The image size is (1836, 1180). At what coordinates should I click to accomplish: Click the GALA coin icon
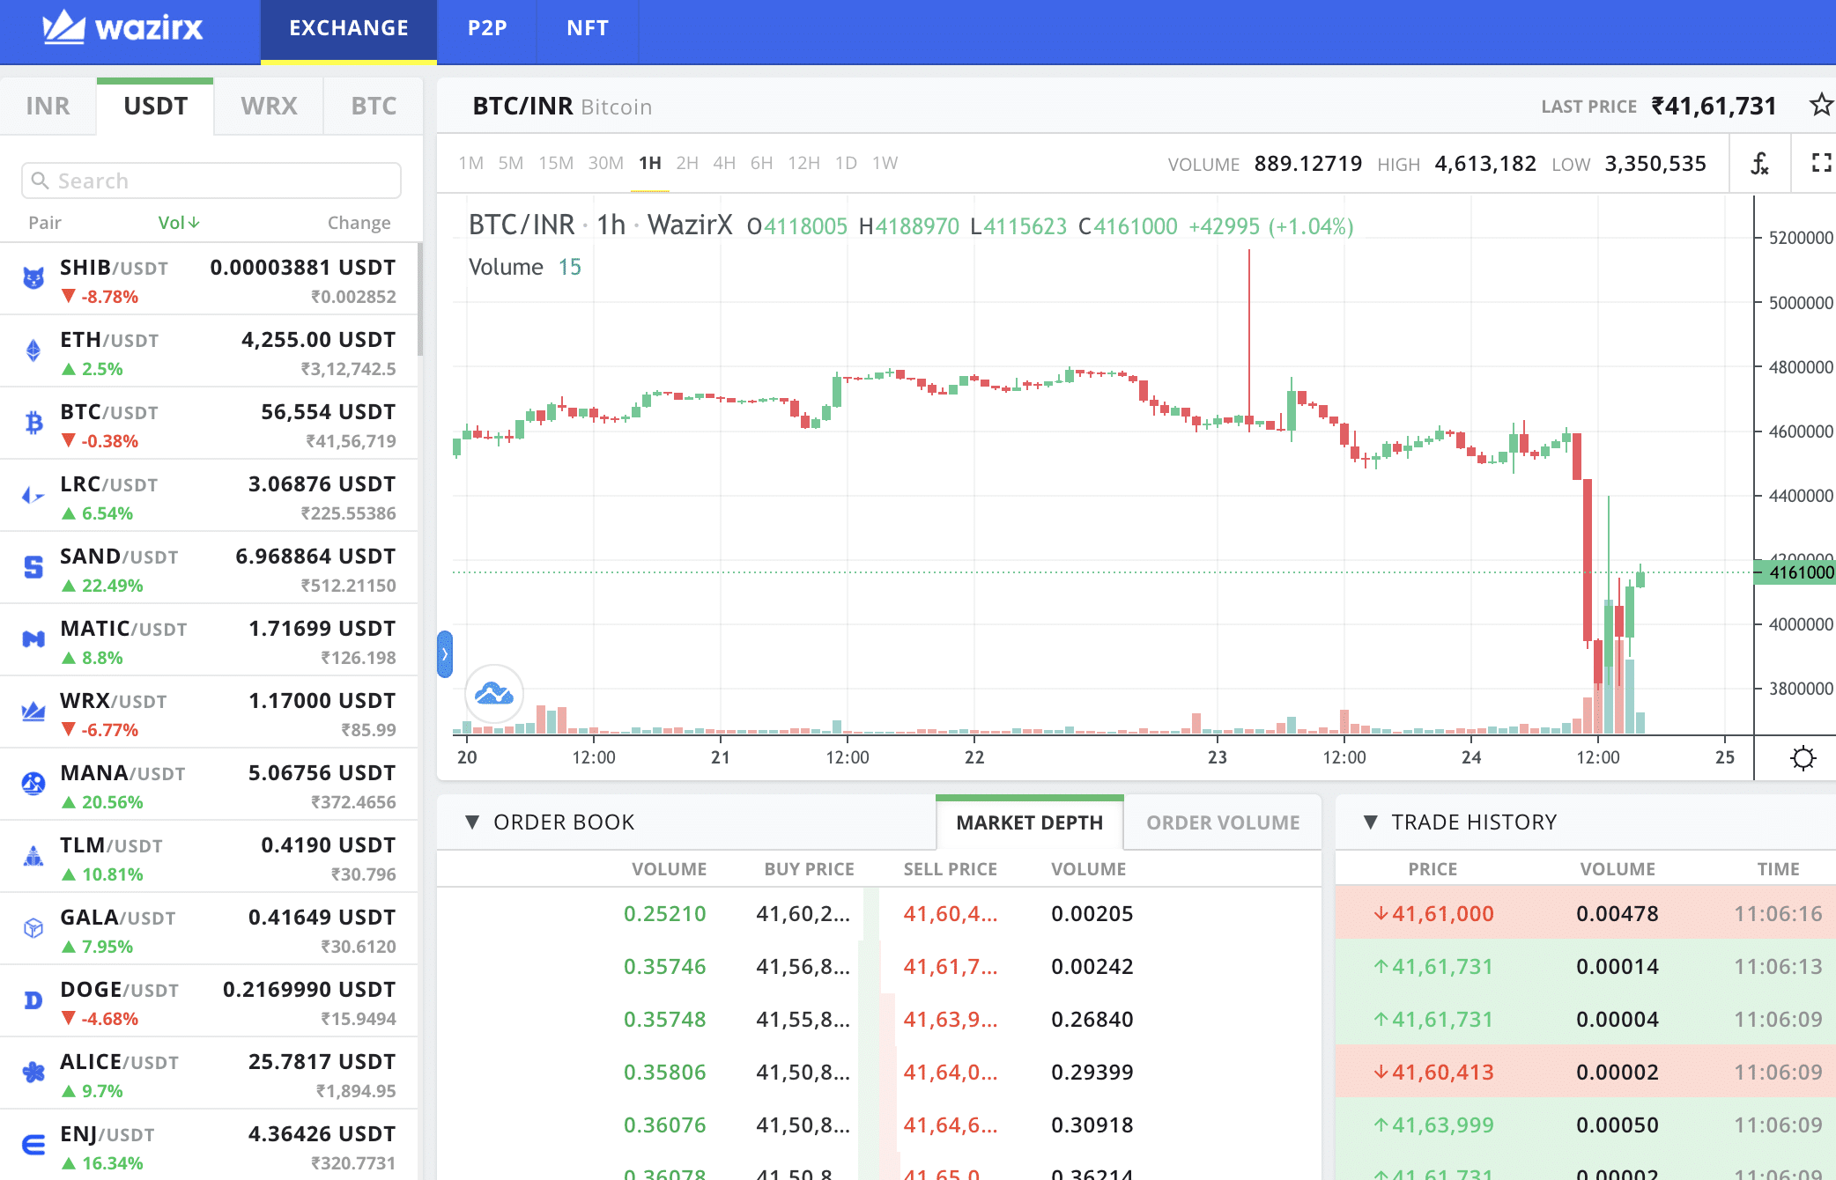click(x=33, y=929)
